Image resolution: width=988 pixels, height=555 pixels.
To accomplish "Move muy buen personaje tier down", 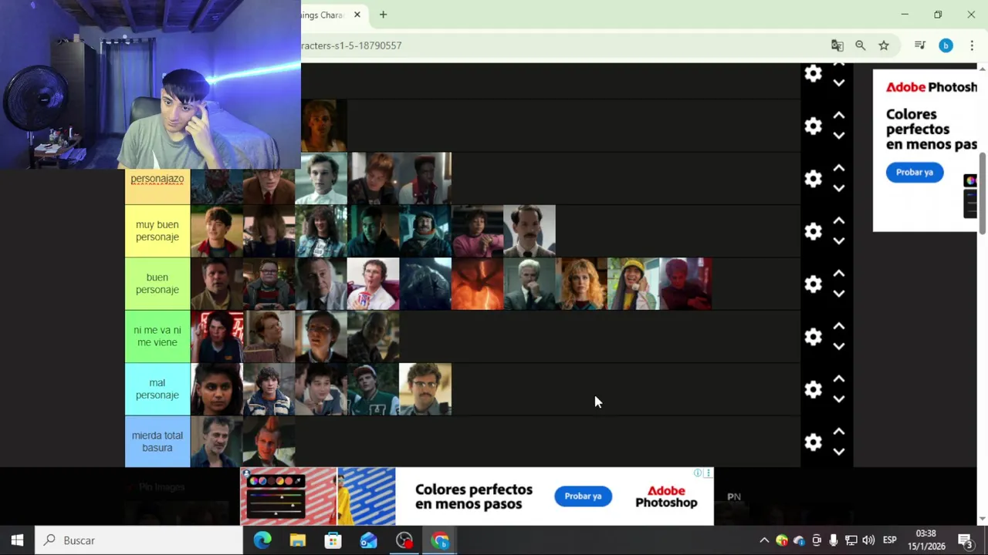I will 839,240.
